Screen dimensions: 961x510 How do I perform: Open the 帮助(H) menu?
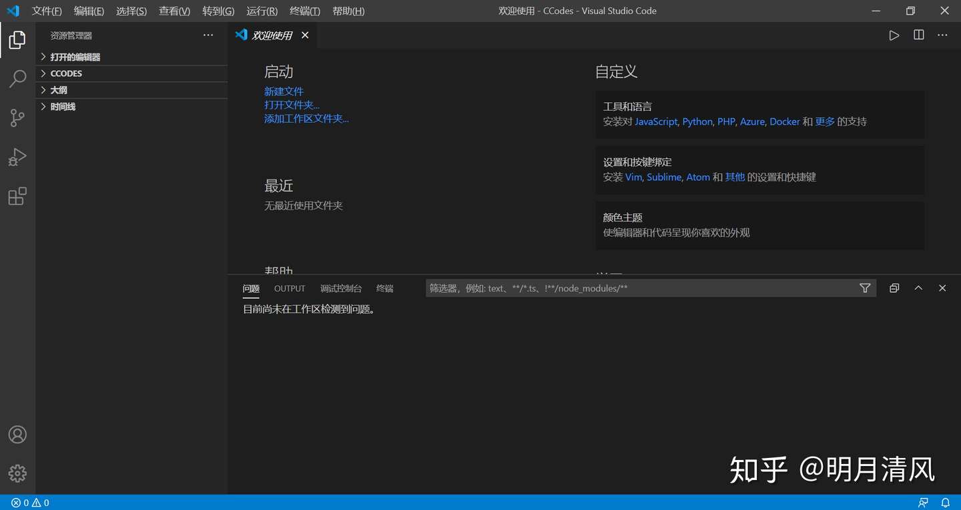click(x=348, y=11)
